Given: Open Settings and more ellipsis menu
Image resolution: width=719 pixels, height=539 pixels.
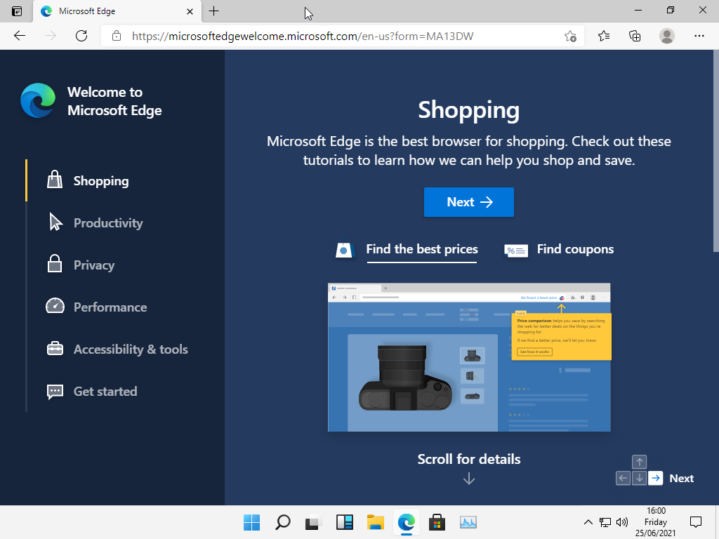Looking at the screenshot, I should [x=699, y=36].
